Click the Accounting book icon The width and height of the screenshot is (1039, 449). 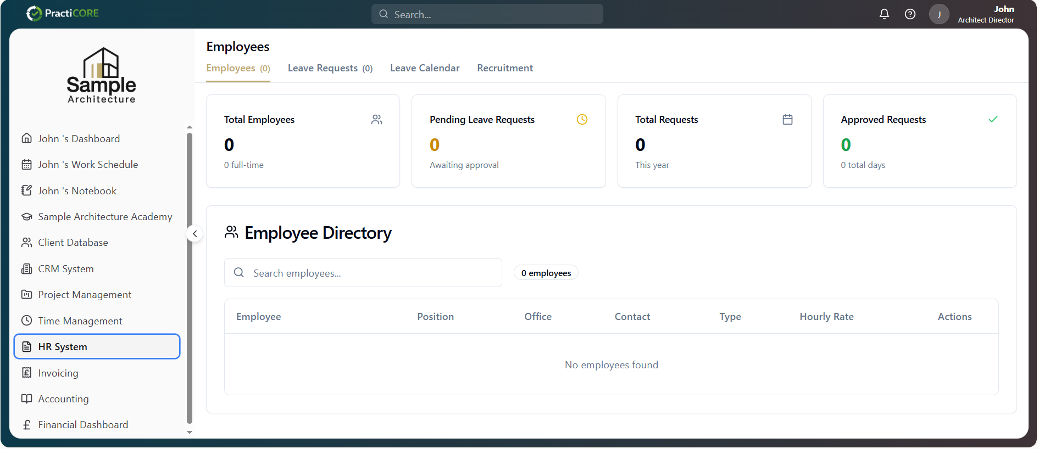coord(26,399)
